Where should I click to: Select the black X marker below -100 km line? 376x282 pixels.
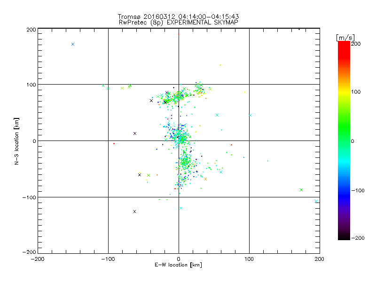134,211
